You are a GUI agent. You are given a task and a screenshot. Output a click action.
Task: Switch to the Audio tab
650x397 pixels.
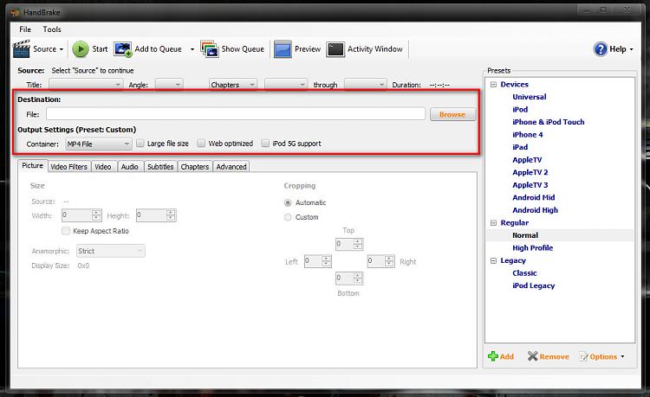(x=130, y=167)
